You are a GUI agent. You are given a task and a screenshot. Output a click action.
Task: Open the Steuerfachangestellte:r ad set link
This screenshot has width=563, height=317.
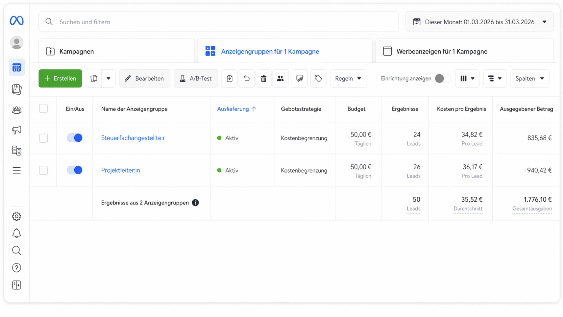(x=133, y=138)
